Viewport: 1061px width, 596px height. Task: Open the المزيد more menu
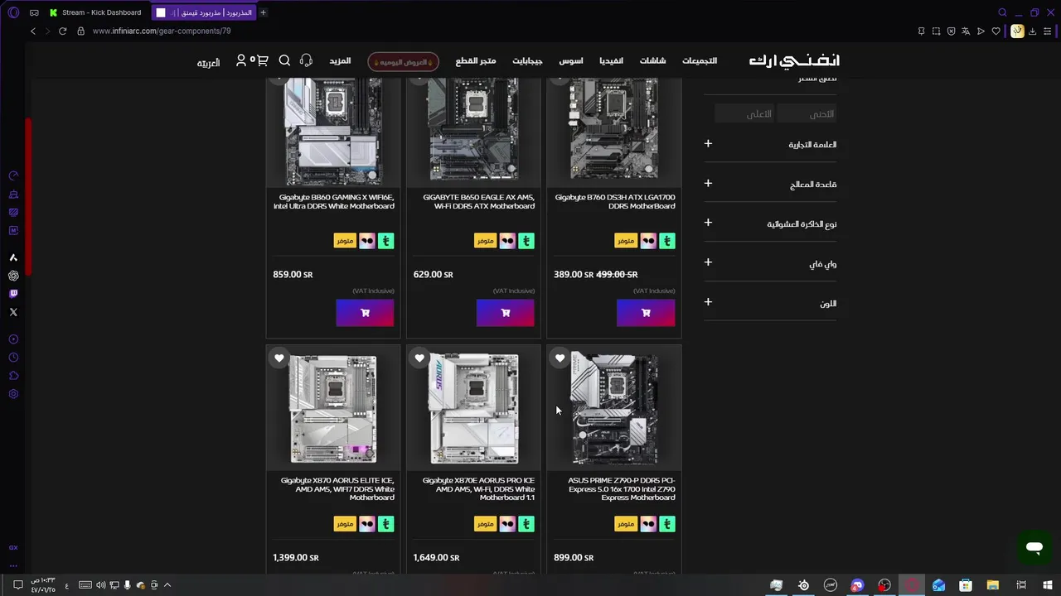(340, 60)
